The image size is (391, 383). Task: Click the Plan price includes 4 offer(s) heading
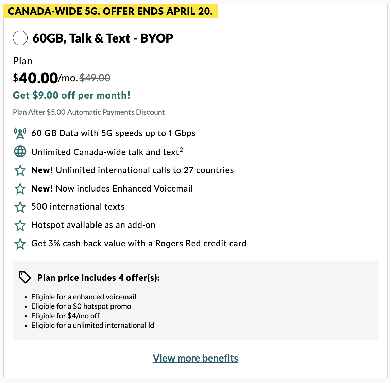click(x=98, y=278)
